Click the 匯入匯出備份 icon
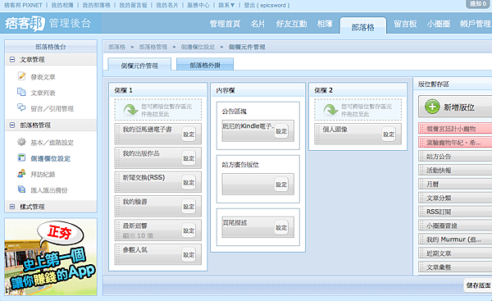Screen dimensions: 492x301 pos(21,189)
